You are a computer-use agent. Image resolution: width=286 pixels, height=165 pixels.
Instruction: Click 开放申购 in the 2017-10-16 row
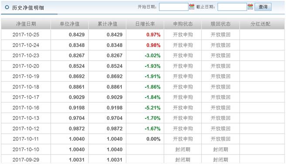[183, 108]
